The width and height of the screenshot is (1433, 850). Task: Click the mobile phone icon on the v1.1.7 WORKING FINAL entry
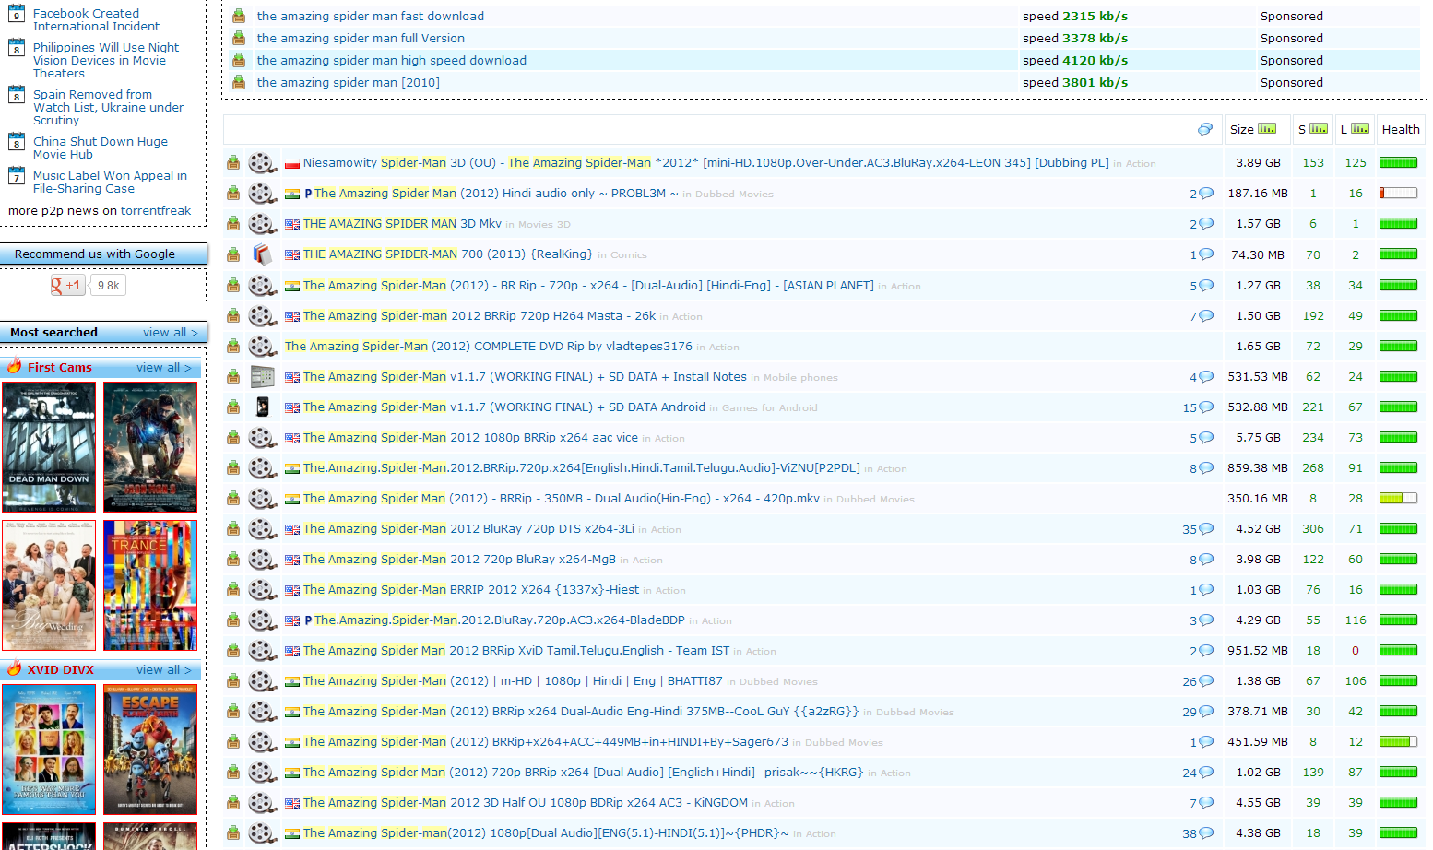click(263, 376)
